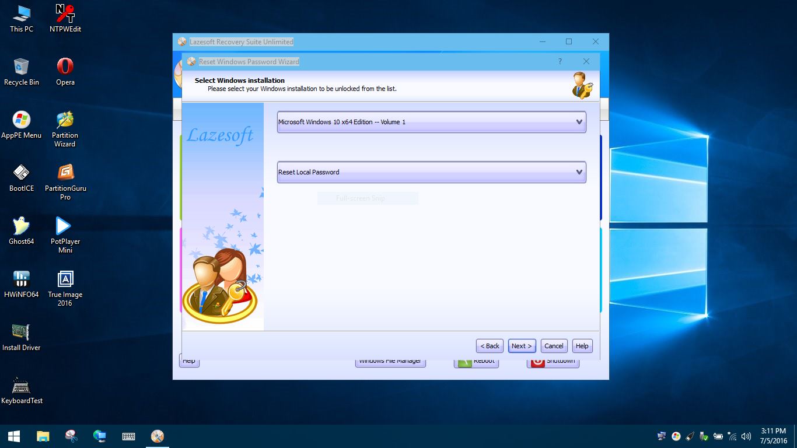This screenshot has width=797, height=448.
Task: Open the wireless network tray icon
Action: (x=732, y=436)
